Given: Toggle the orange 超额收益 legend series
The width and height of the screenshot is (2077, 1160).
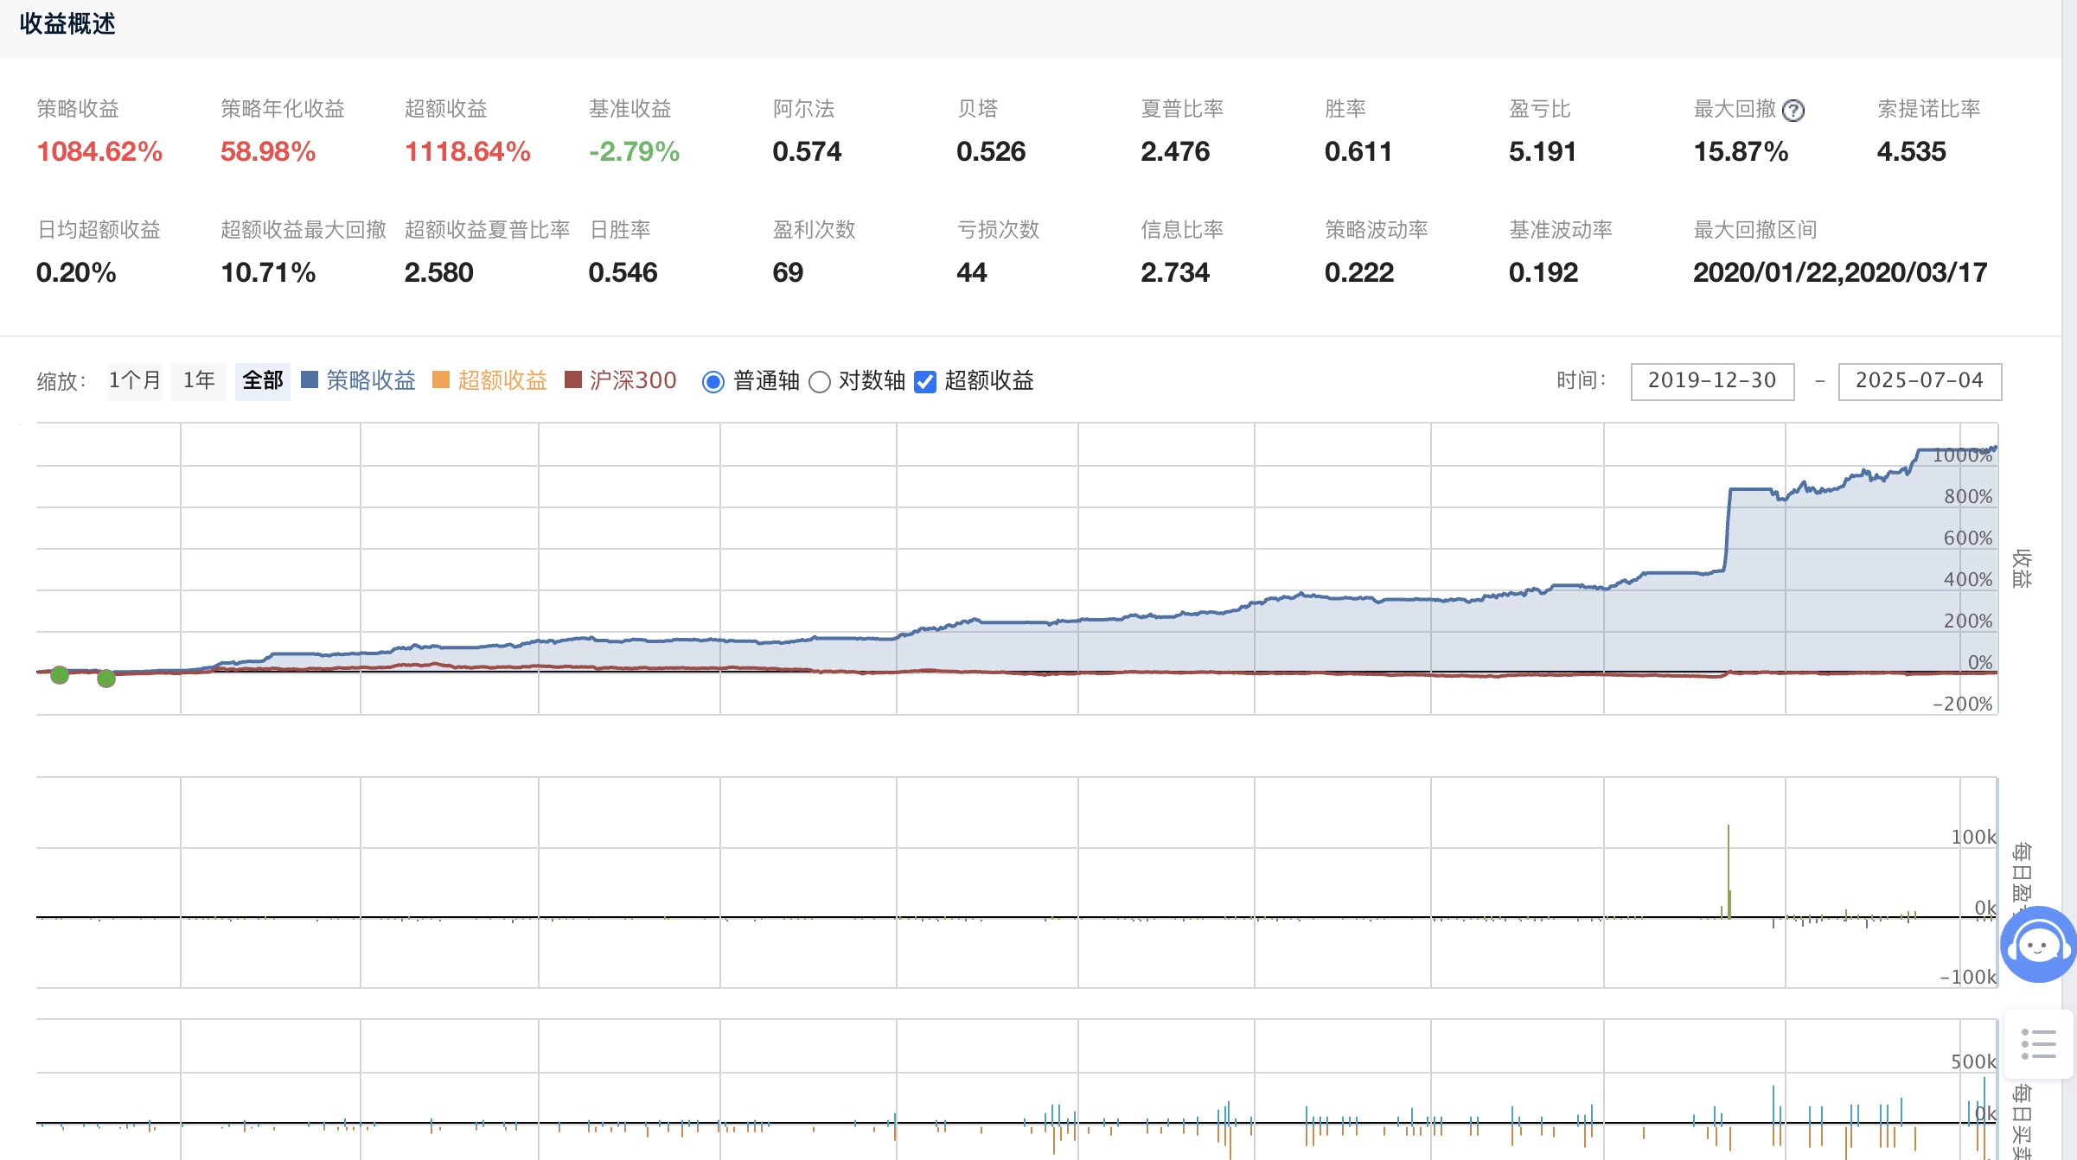Looking at the screenshot, I should pos(502,380).
